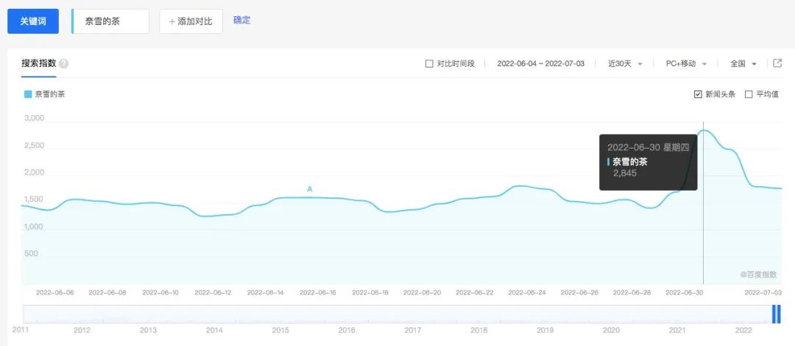The height and width of the screenshot is (346, 795).
Task: Click the plus icon in 添加对比
Action: point(172,21)
